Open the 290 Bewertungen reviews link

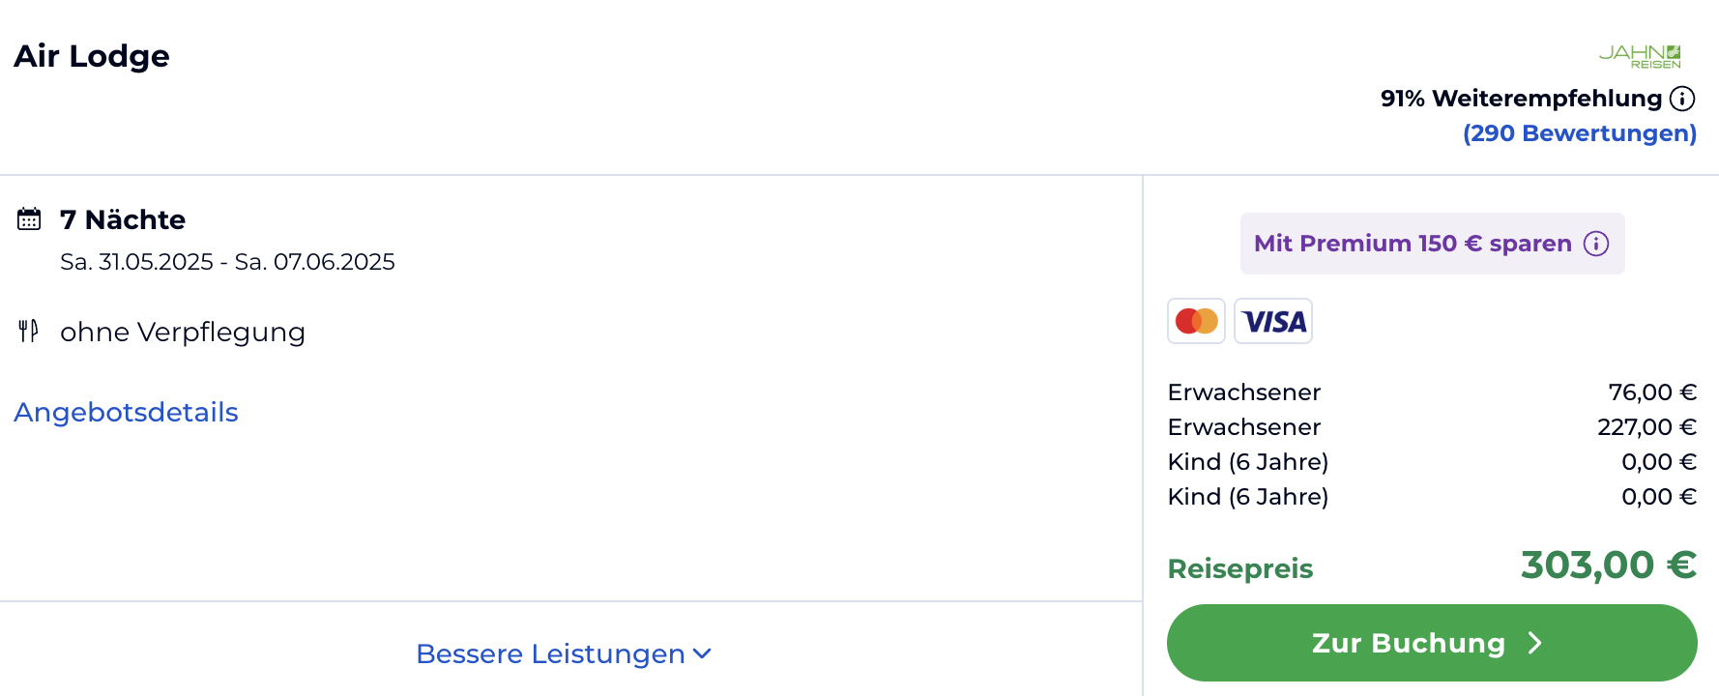tap(1580, 133)
